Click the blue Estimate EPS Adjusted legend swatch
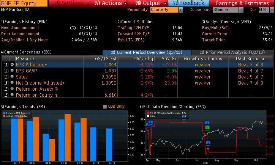The image size is (275, 165). click(x=4, y=113)
